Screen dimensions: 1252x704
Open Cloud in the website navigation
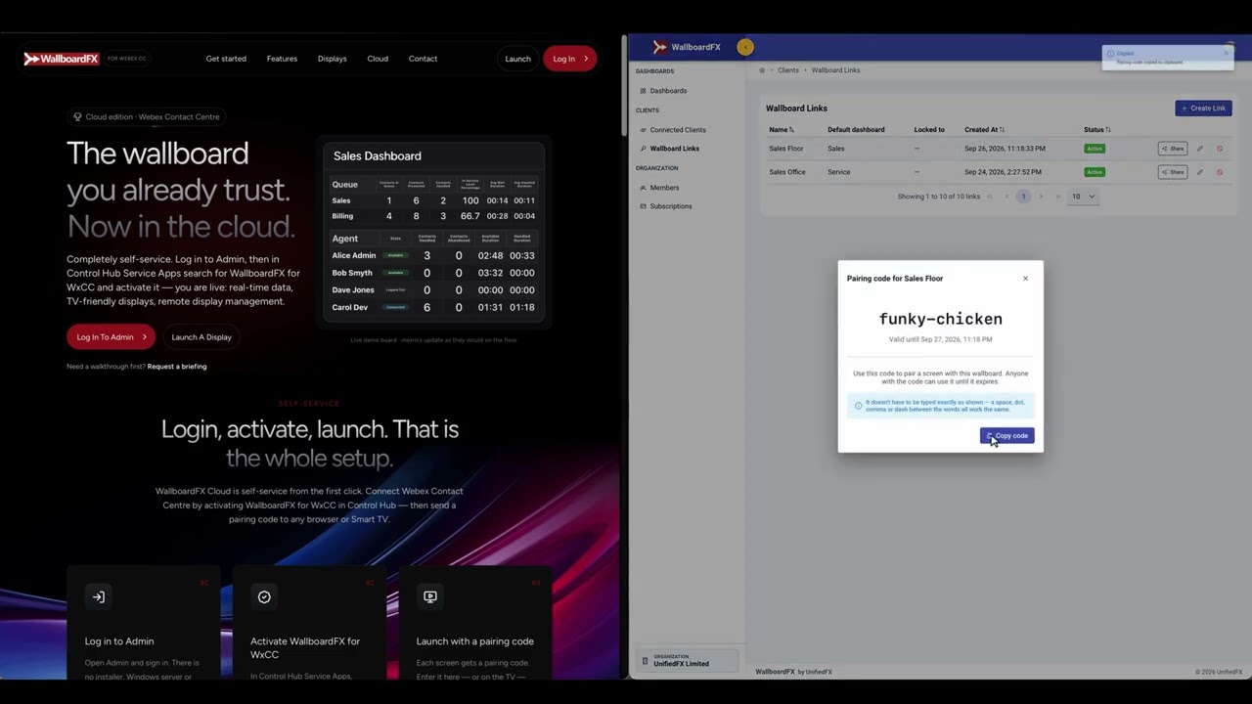coord(378,59)
